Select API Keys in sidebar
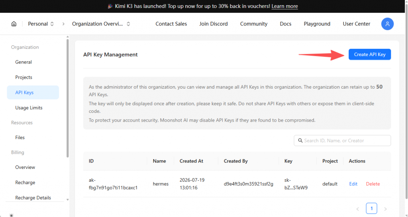 coord(33,93)
